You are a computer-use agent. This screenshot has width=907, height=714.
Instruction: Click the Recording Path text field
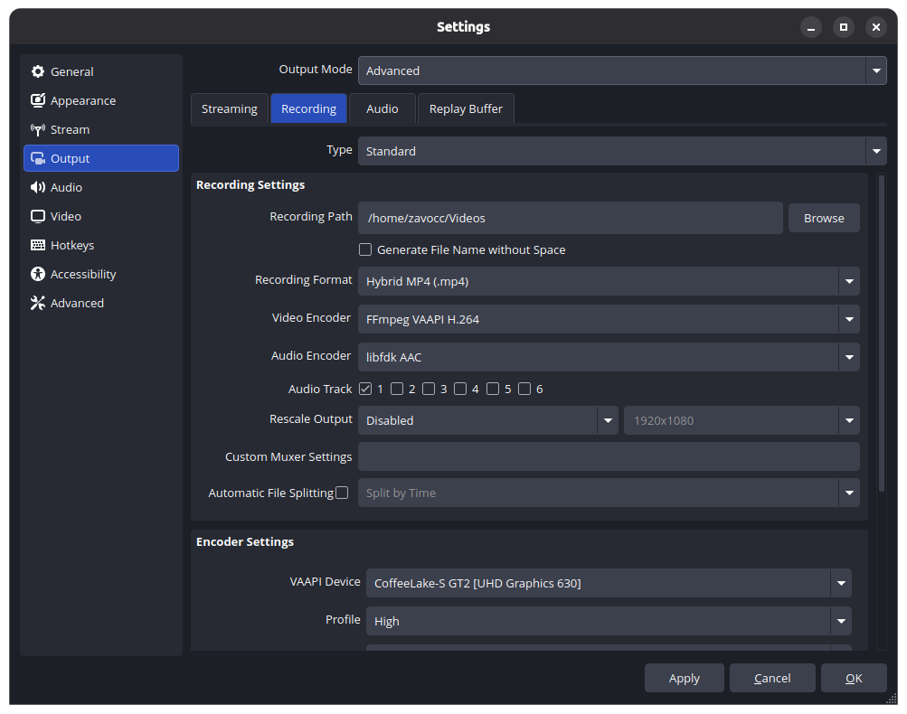click(x=571, y=218)
